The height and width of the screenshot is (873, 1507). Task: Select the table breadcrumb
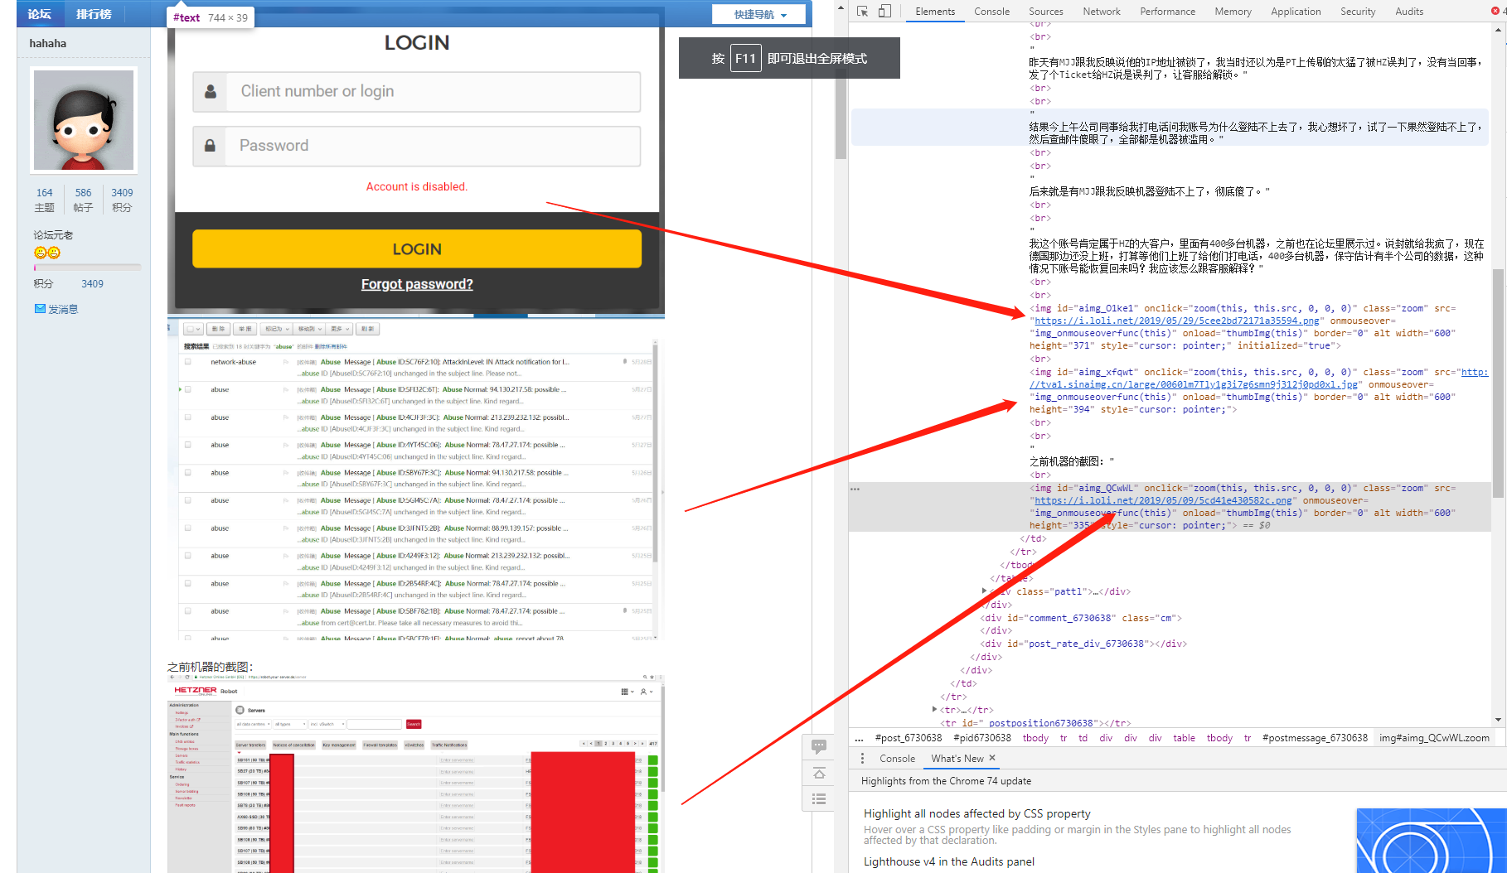tap(1184, 738)
